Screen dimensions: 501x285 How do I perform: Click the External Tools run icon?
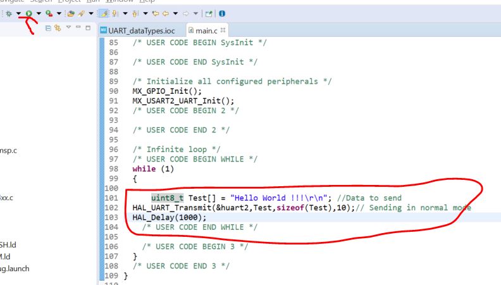pos(49,13)
